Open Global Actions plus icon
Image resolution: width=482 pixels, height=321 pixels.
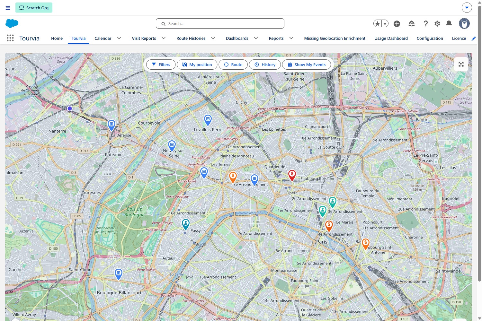tap(397, 23)
